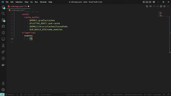Open errors and warnings problems indicator
Image resolution: width=171 pixels, height=96 pixels.
[30, 94]
